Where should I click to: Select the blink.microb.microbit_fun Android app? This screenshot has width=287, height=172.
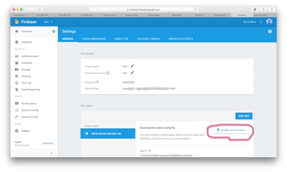pyautogui.click(x=108, y=134)
